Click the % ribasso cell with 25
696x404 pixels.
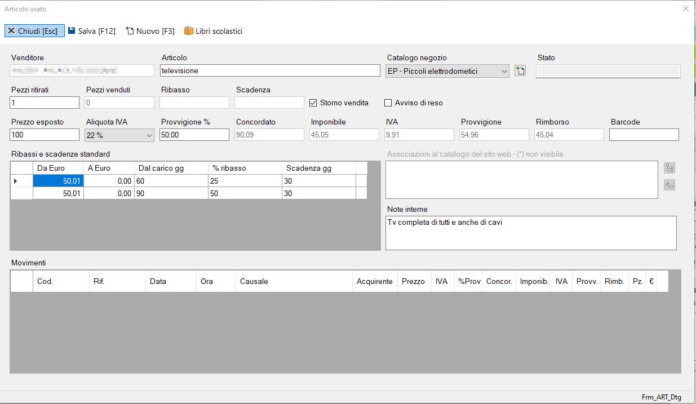(245, 181)
